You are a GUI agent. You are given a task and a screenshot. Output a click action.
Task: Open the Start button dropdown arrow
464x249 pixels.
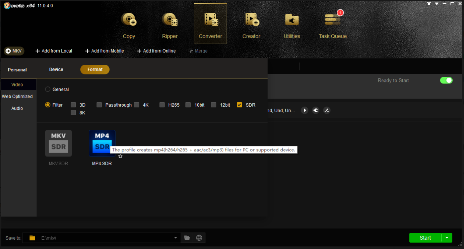tap(447, 238)
